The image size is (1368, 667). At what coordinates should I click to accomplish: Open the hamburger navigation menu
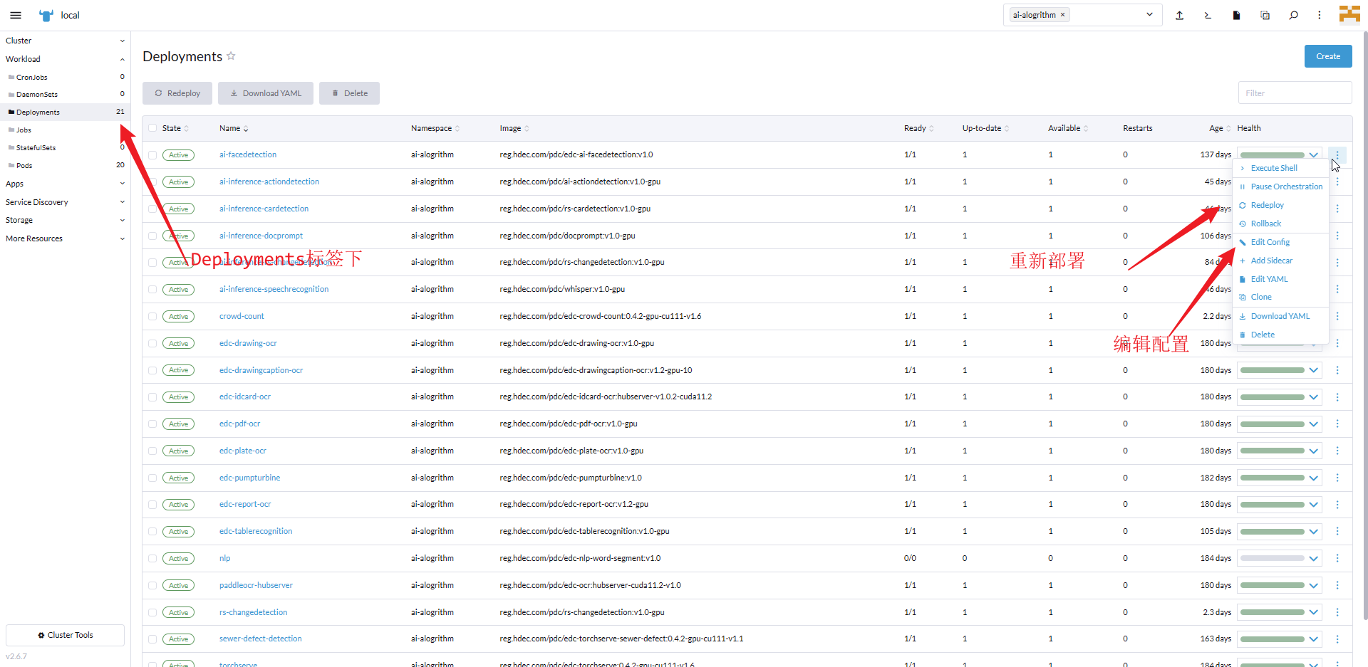coord(16,15)
